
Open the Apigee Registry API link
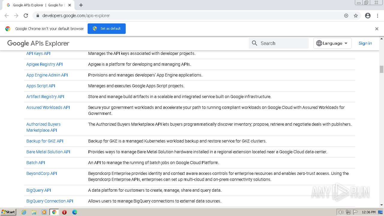(44, 64)
